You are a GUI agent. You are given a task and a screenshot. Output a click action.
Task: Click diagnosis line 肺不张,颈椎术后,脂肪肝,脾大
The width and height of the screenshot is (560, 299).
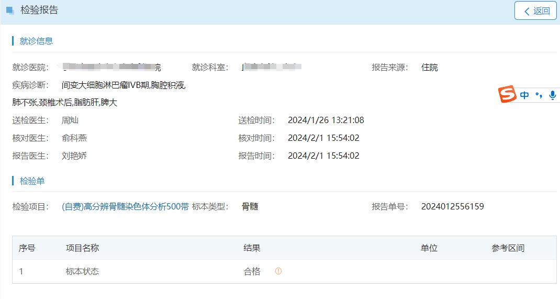[65, 103]
